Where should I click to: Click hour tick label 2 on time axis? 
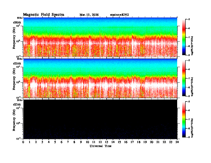(36, 142)
